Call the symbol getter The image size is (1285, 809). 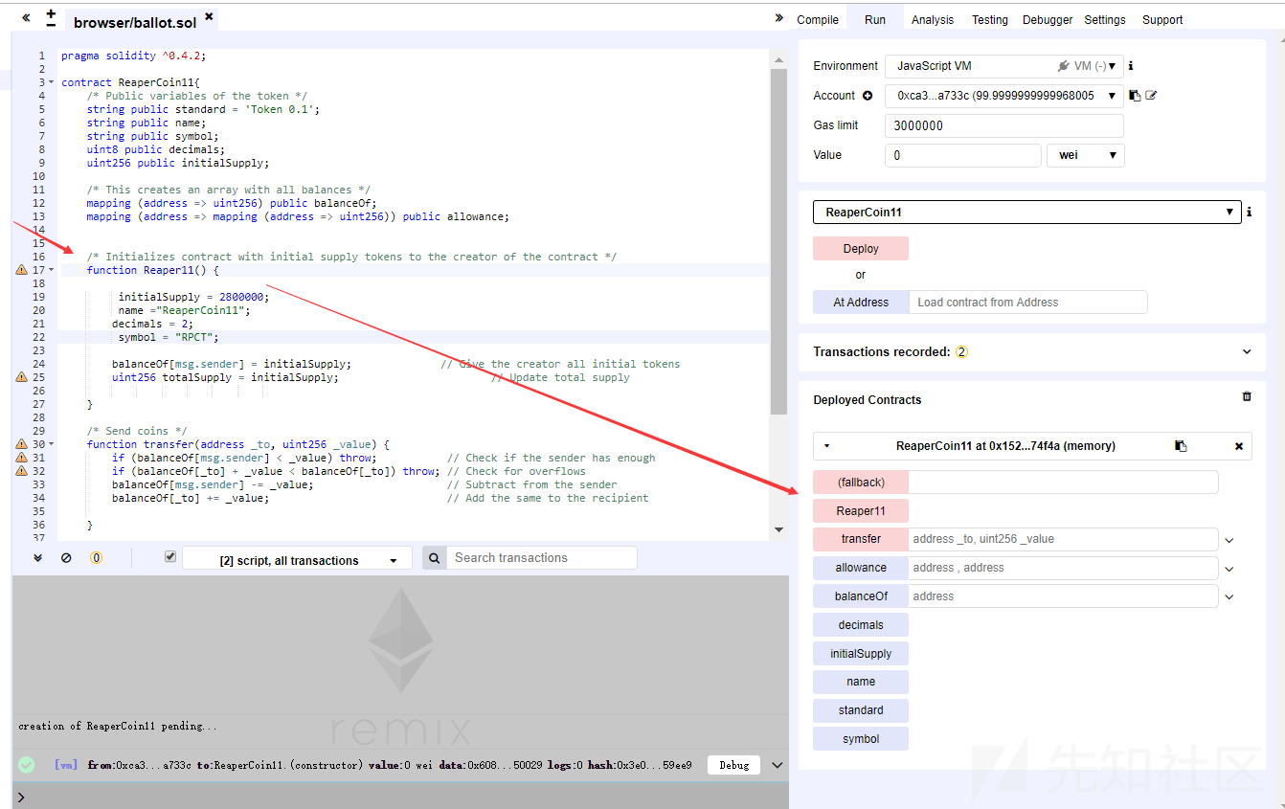pos(861,739)
